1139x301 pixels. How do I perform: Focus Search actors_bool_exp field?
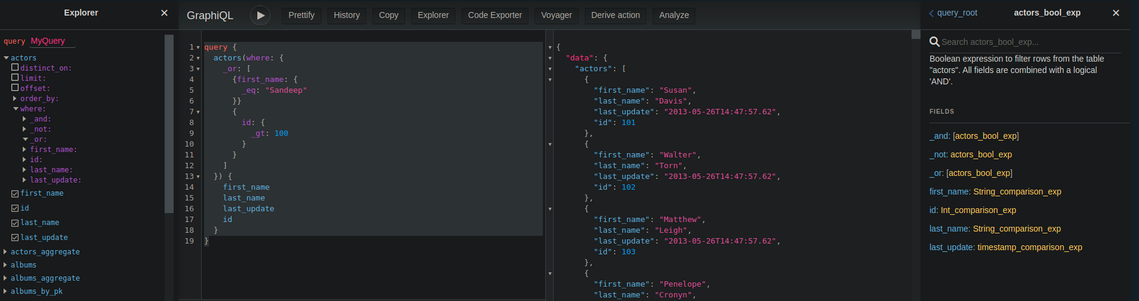(1029, 42)
